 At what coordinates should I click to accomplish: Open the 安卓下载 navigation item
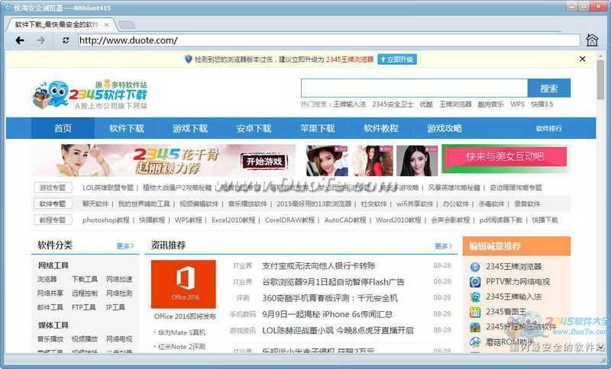pos(254,128)
